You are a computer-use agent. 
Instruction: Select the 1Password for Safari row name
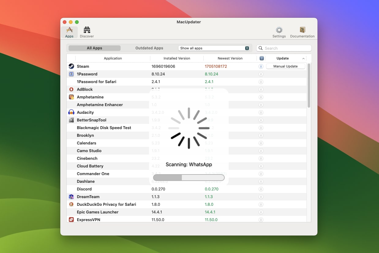[x=96, y=82]
